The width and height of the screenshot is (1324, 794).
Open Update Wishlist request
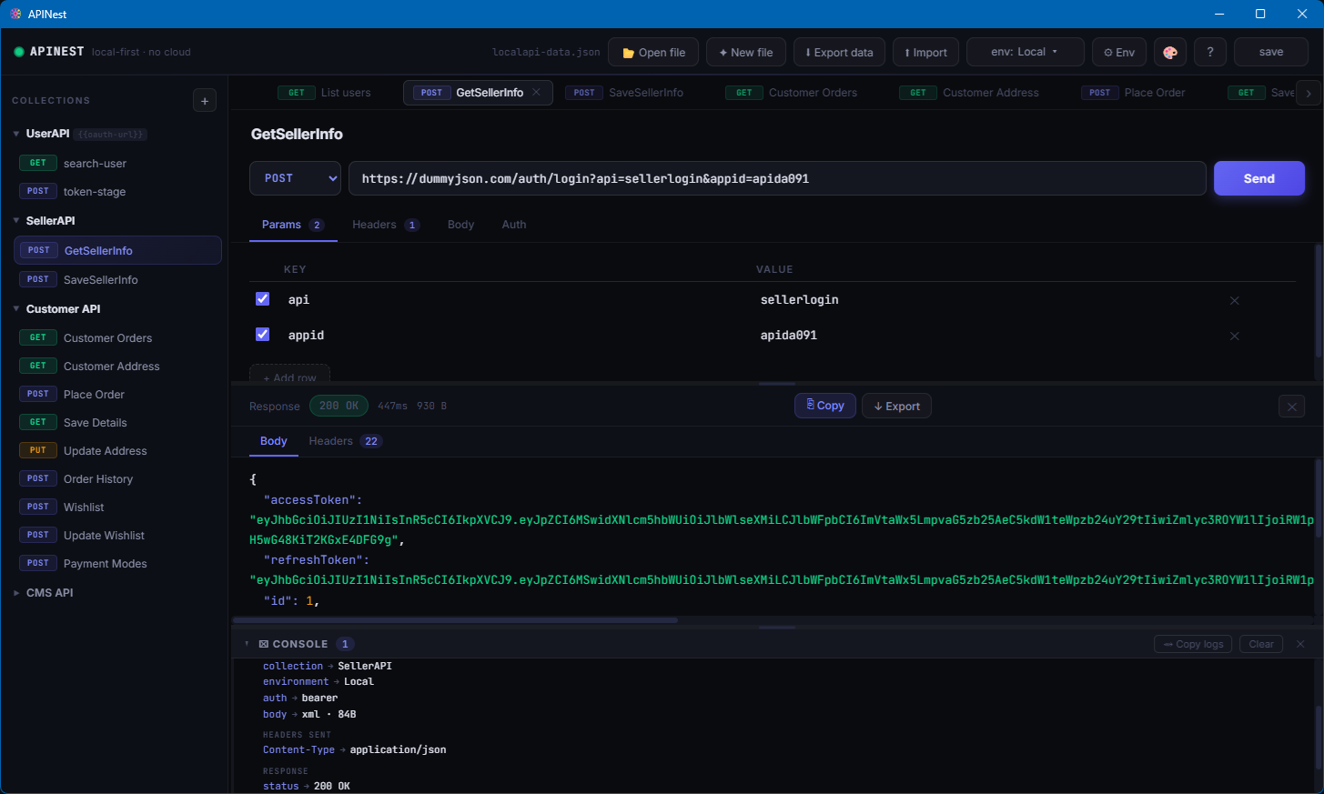[117, 536]
